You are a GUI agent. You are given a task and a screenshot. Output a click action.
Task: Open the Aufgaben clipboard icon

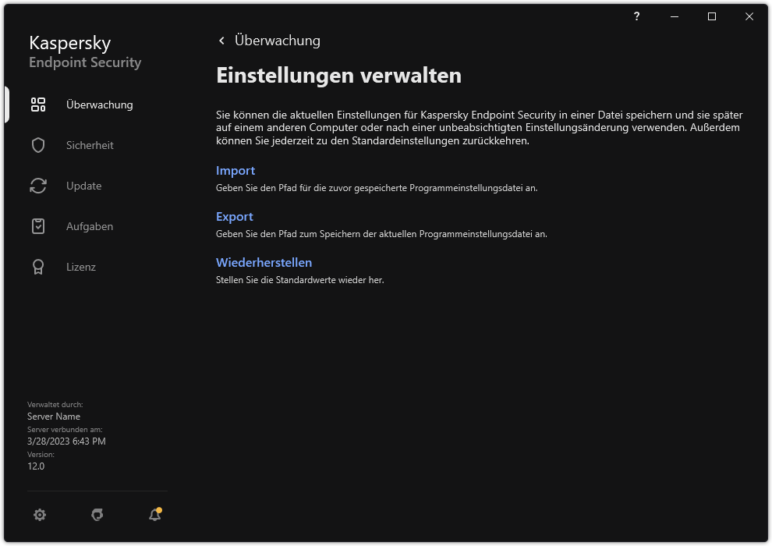pyautogui.click(x=37, y=225)
